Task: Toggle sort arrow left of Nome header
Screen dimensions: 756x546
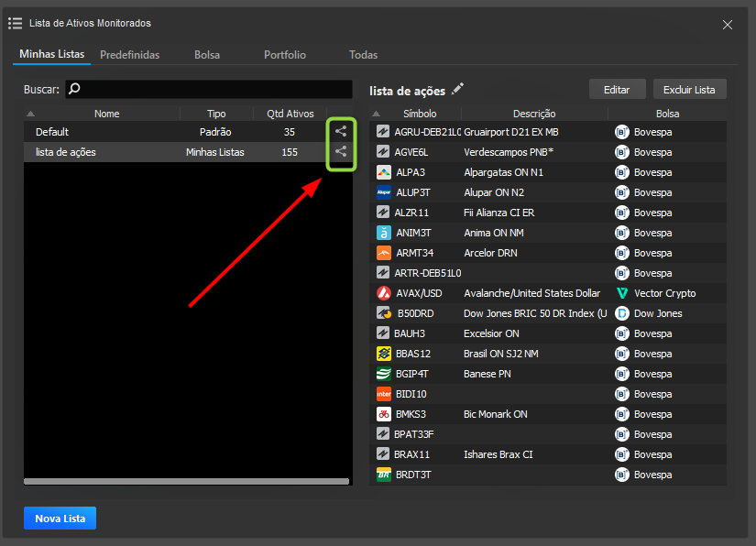Action: [30, 114]
